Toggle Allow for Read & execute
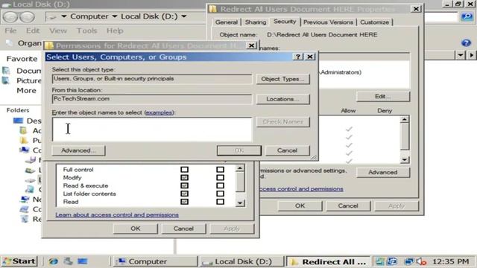Image resolution: width=477 pixels, height=268 pixels. [184, 185]
